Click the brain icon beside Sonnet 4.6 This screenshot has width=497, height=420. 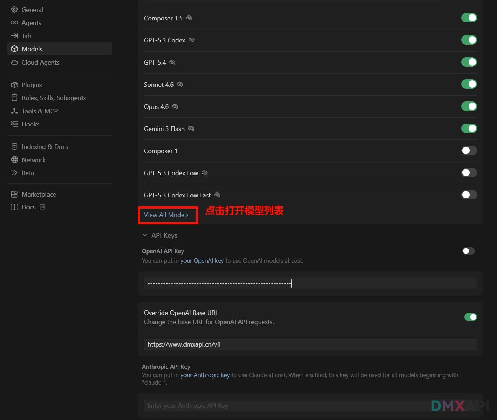click(x=180, y=84)
